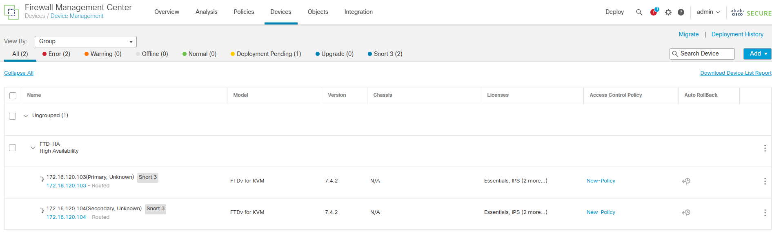Click the Chassis column header
772x236 pixels.
[383, 95]
